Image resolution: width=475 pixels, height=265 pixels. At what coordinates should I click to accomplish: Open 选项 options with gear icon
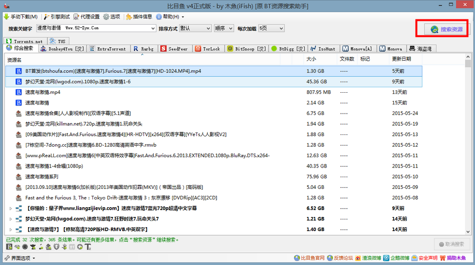[x=112, y=17]
